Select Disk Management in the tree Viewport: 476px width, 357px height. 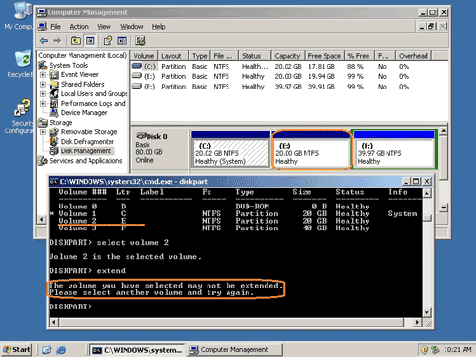point(86,151)
